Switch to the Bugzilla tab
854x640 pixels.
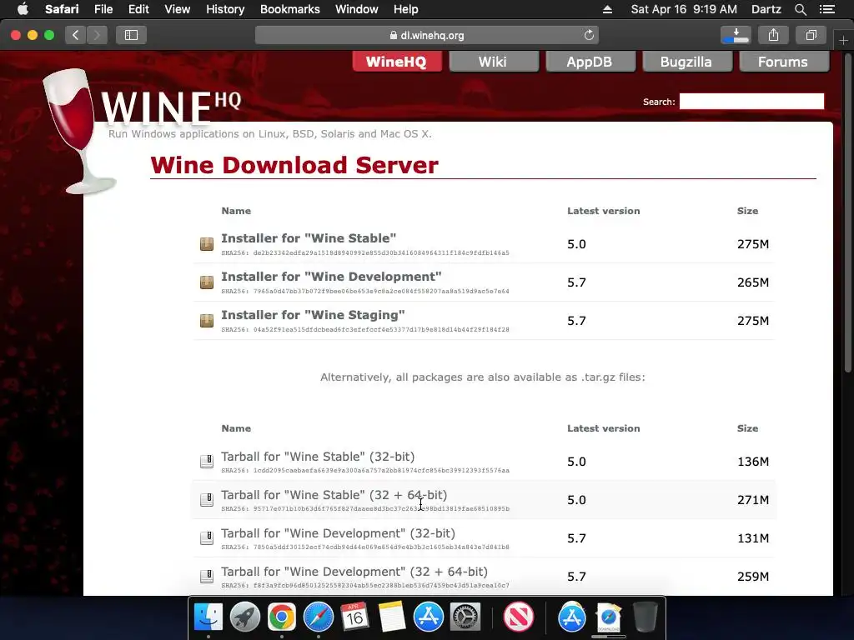(686, 62)
